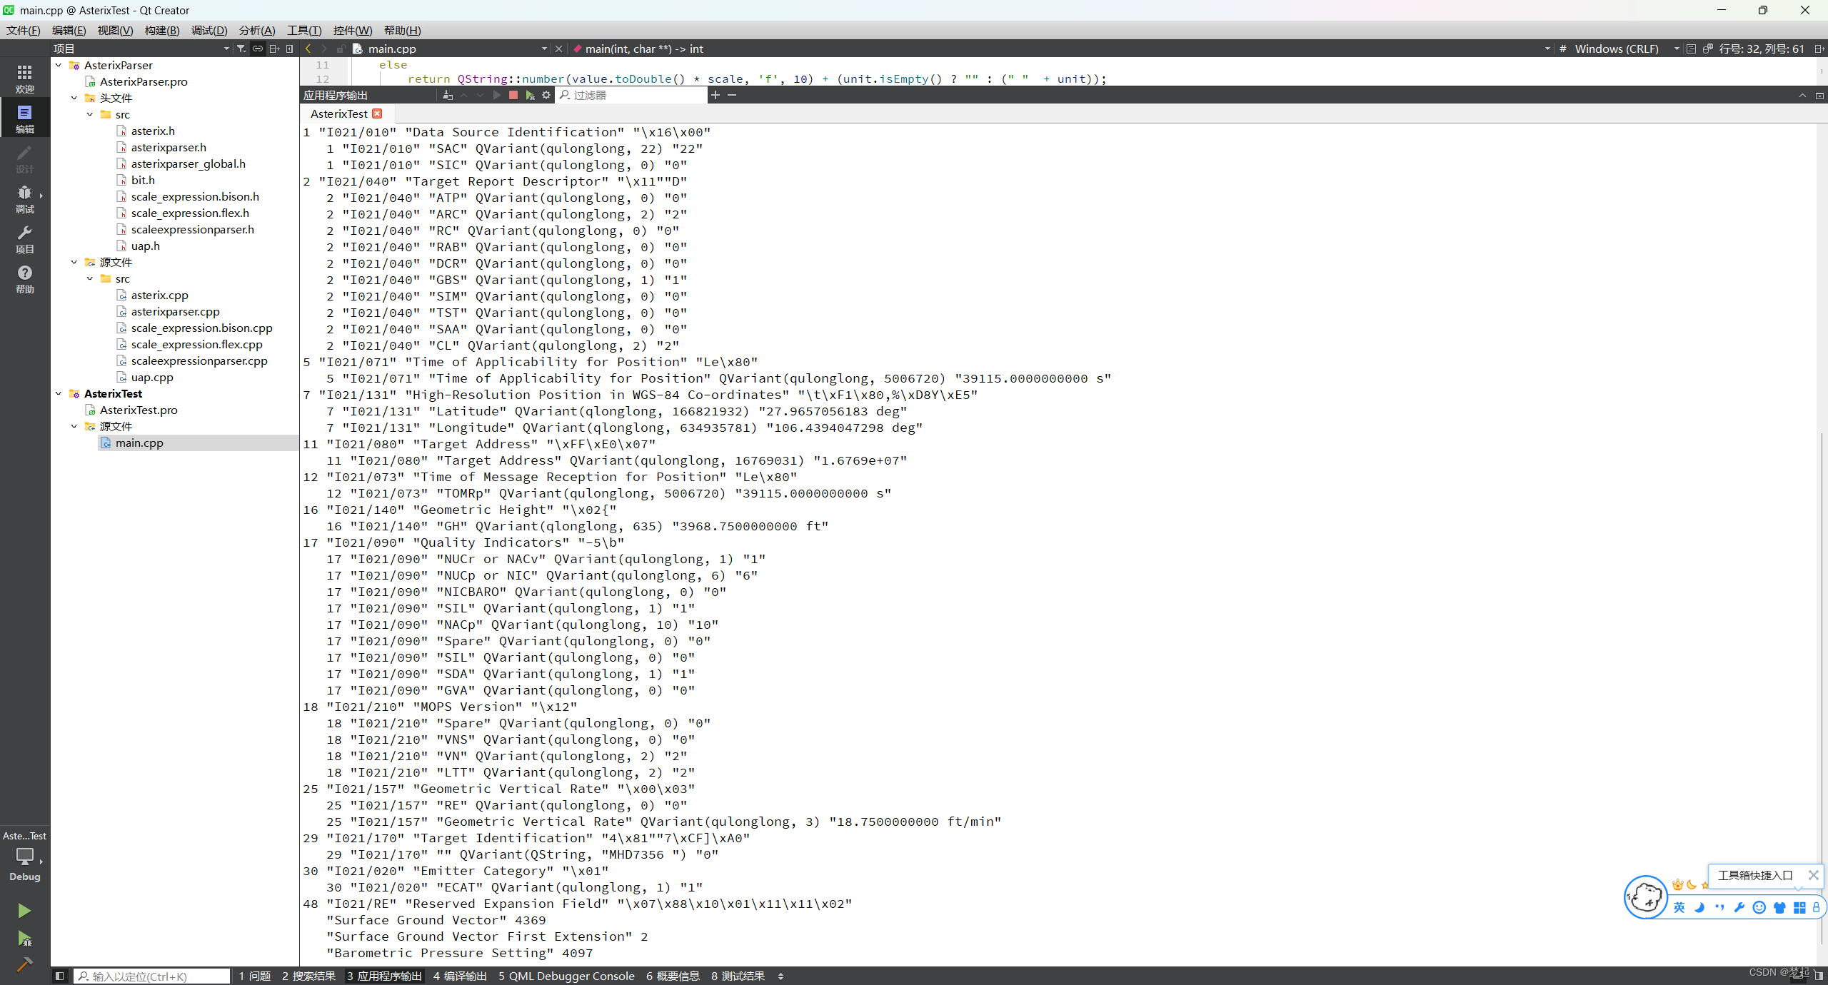1828x985 pixels.
Task: Switch to 4 编译输出 compile output tab
Action: [x=460, y=976]
